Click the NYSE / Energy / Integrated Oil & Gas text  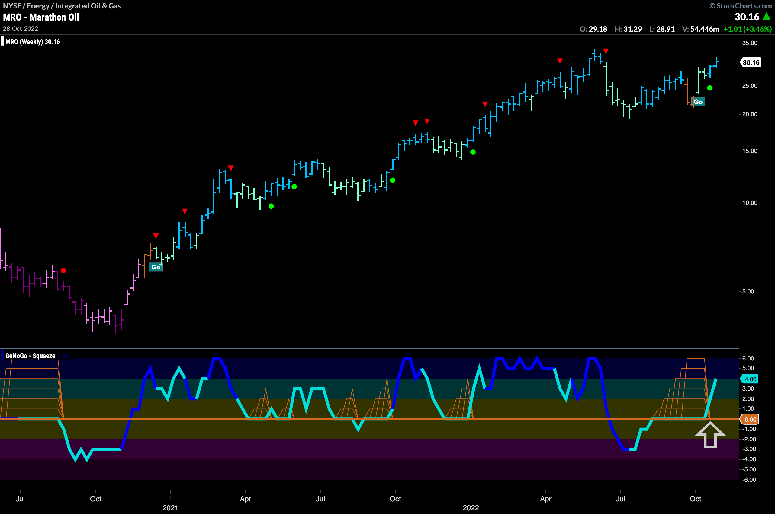click(x=62, y=6)
